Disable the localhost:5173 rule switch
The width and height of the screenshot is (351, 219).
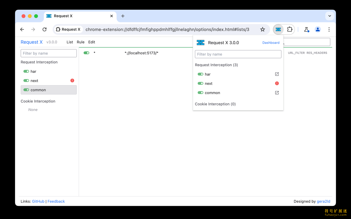click(86, 53)
